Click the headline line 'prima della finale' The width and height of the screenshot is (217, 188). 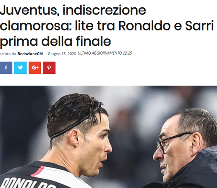point(55,42)
